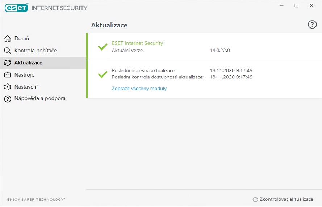The width and height of the screenshot is (322, 207).
Task: Click the Nastavení gear icon
Action: [7, 87]
